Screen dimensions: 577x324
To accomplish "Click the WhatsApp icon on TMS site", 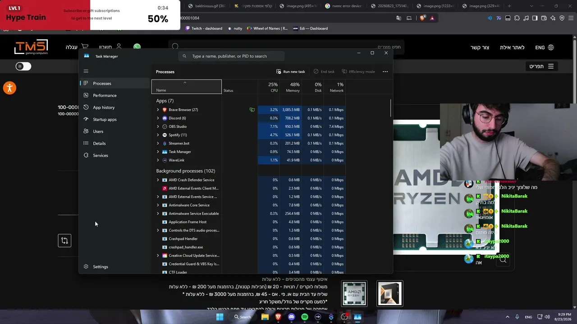I will click(137, 47).
